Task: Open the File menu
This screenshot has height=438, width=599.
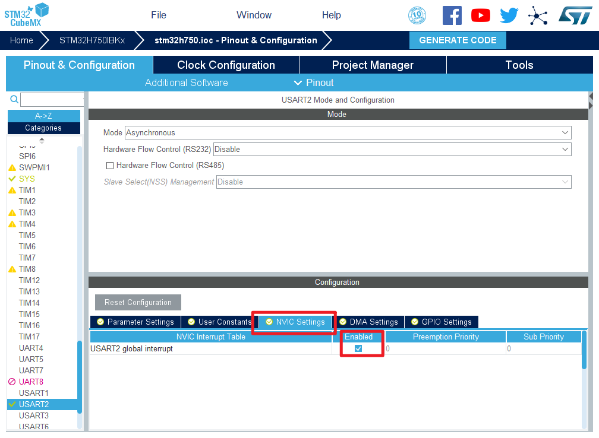Action: coord(159,15)
